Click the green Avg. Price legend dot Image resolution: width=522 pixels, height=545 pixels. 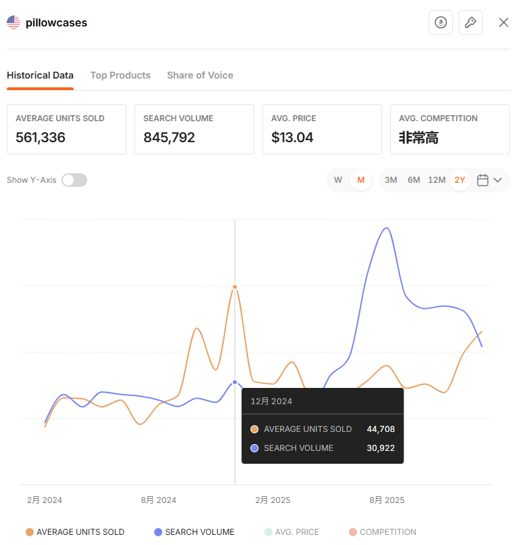[x=268, y=532]
